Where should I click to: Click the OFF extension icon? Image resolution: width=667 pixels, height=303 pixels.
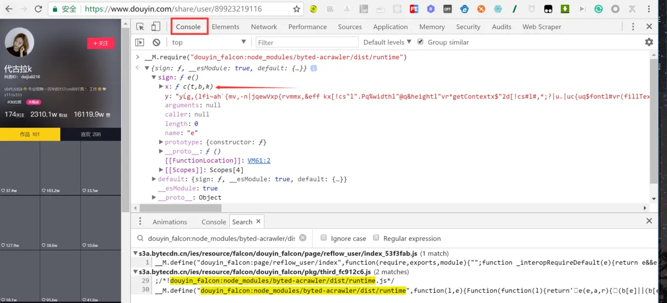[x=448, y=9]
